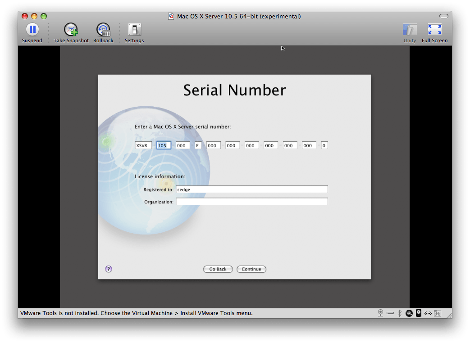Image resolution: width=470 pixels, height=343 pixels.
Task: Click the 'Organization:' label
Action: pyautogui.click(x=159, y=202)
